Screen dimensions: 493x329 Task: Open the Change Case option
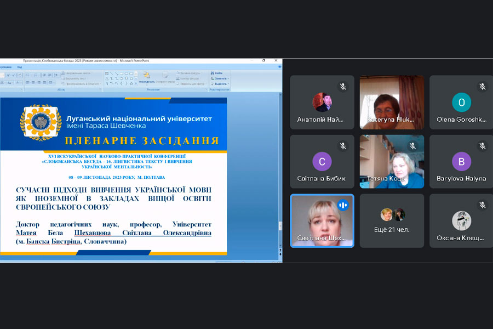tap(10, 82)
